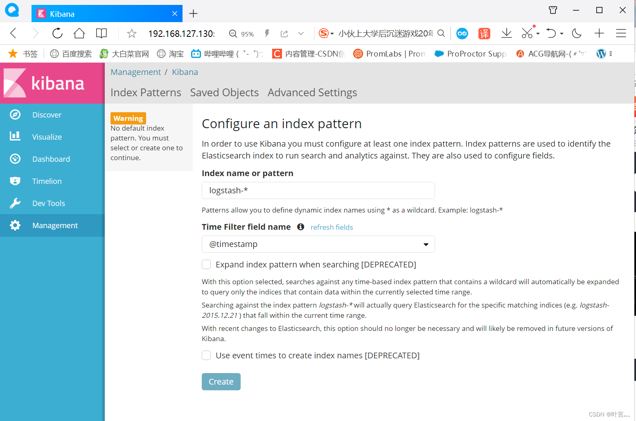Screen dimensions: 636x421
Task: Click the skin shirt icon in title bar
Action: [x=553, y=10]
